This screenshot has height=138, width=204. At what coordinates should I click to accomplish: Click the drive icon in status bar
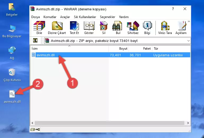pyautogui.click(x=33, y=130)
